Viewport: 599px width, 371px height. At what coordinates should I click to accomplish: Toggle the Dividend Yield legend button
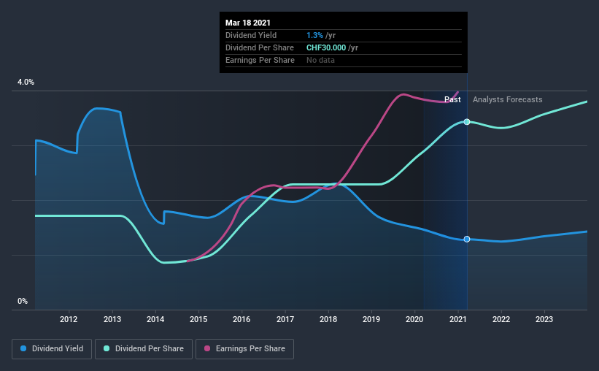[x=52, y=349]
